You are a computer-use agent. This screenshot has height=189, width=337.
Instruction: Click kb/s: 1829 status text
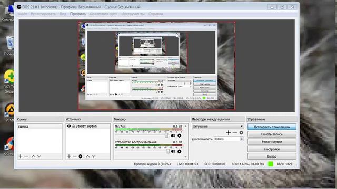pyautogui.click(x=284, y=164)
